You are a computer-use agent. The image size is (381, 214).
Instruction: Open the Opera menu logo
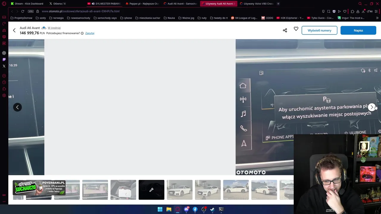click(x=4, y=4)
